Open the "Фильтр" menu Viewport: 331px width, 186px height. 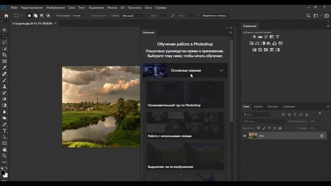click(112, 8)
